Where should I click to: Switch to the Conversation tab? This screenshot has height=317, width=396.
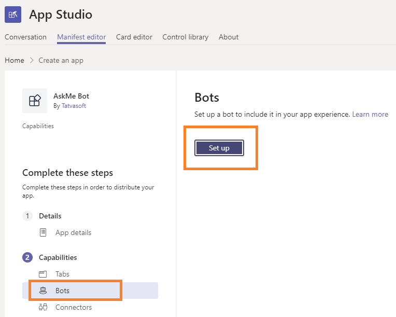pyautogui.click(x=25, y=37)
